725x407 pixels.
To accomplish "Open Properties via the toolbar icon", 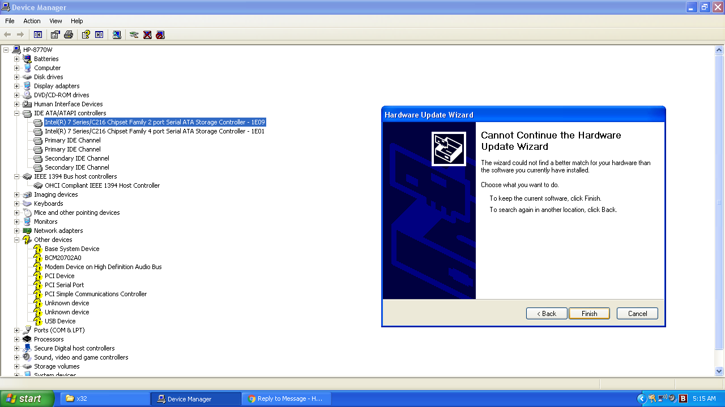I will [55, 34].
